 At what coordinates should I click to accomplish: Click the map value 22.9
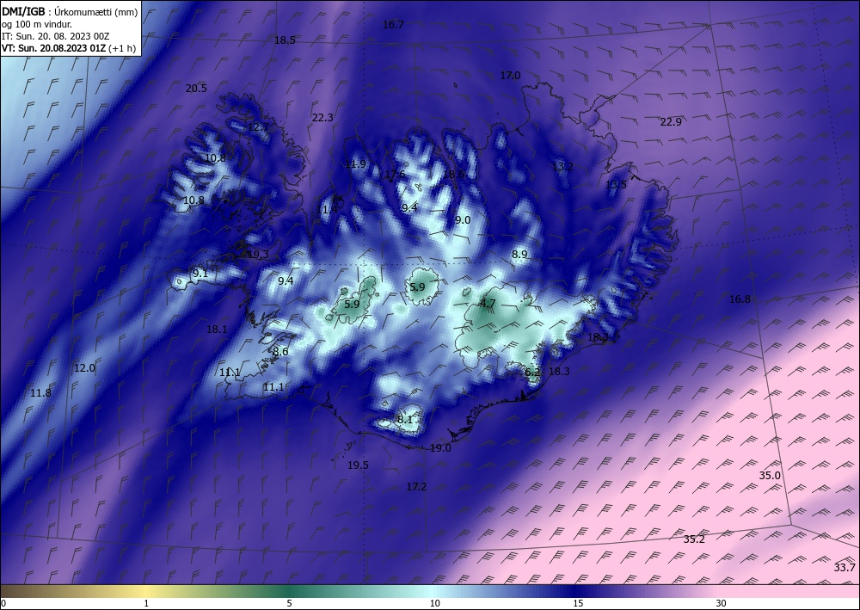[671, 122]
